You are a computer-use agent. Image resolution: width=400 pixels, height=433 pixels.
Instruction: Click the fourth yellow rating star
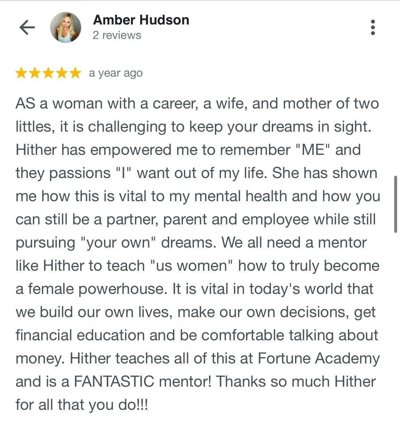[x=62, y=73]
